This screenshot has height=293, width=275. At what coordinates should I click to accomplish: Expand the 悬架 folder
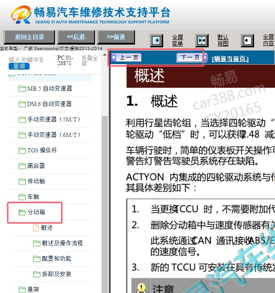(33, 289)
